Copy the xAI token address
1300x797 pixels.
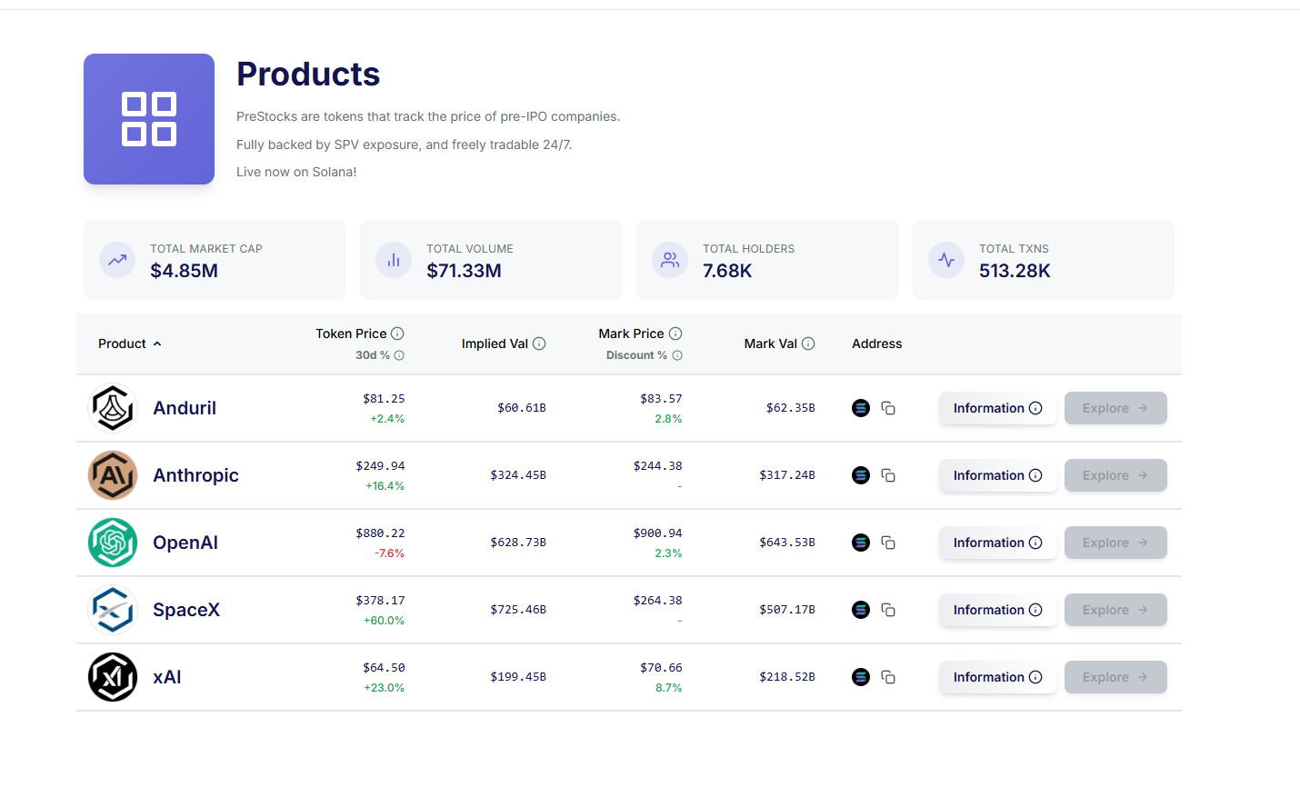(x=888, y=677)
